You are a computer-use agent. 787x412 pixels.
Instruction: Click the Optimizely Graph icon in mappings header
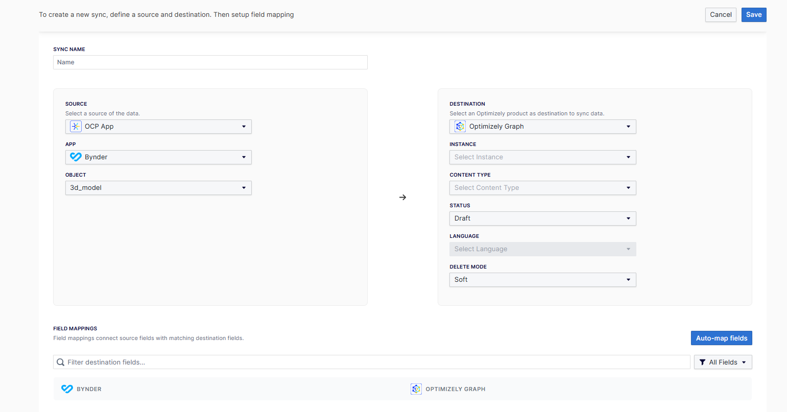click(x=416, y=389)
